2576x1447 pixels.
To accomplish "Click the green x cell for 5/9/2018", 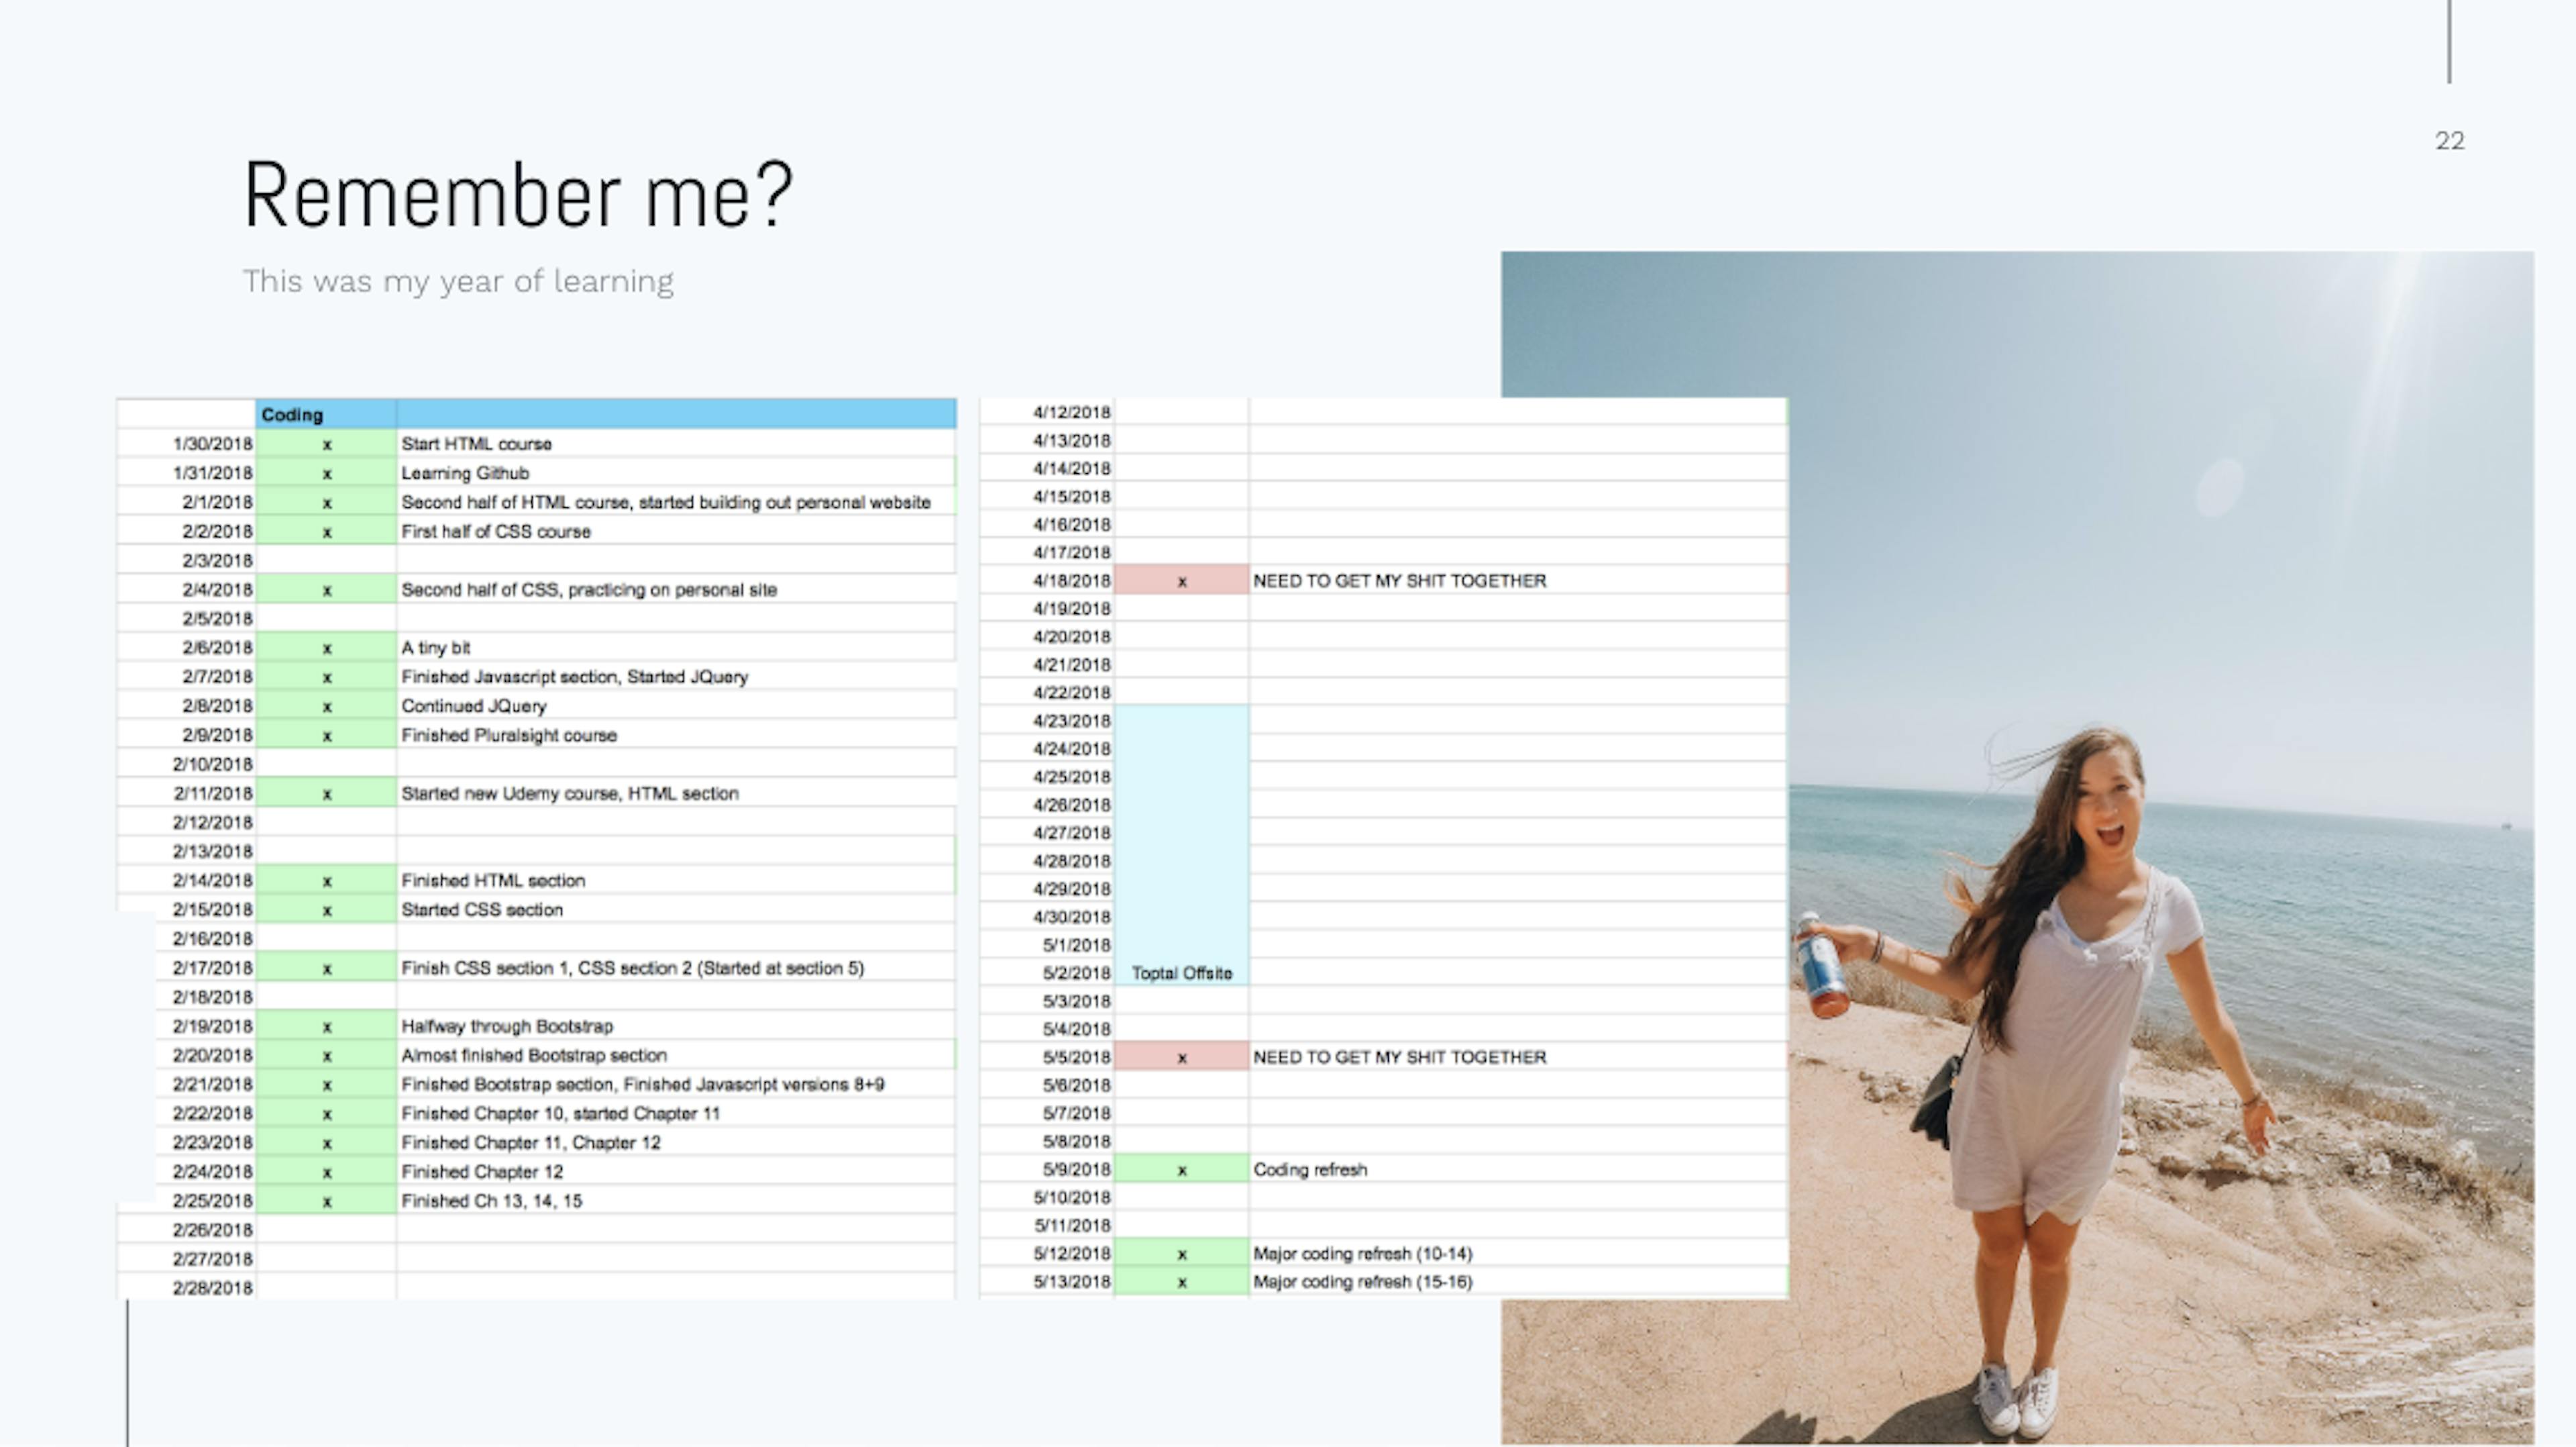I will point(1181,1168).
